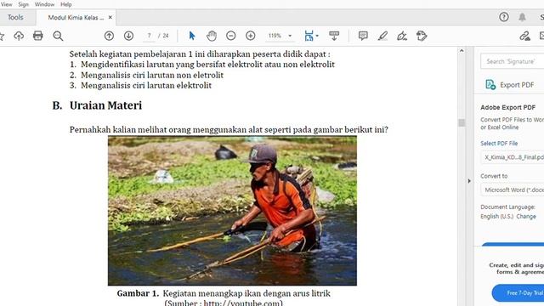Open the Window menu

tap(44, 4)
